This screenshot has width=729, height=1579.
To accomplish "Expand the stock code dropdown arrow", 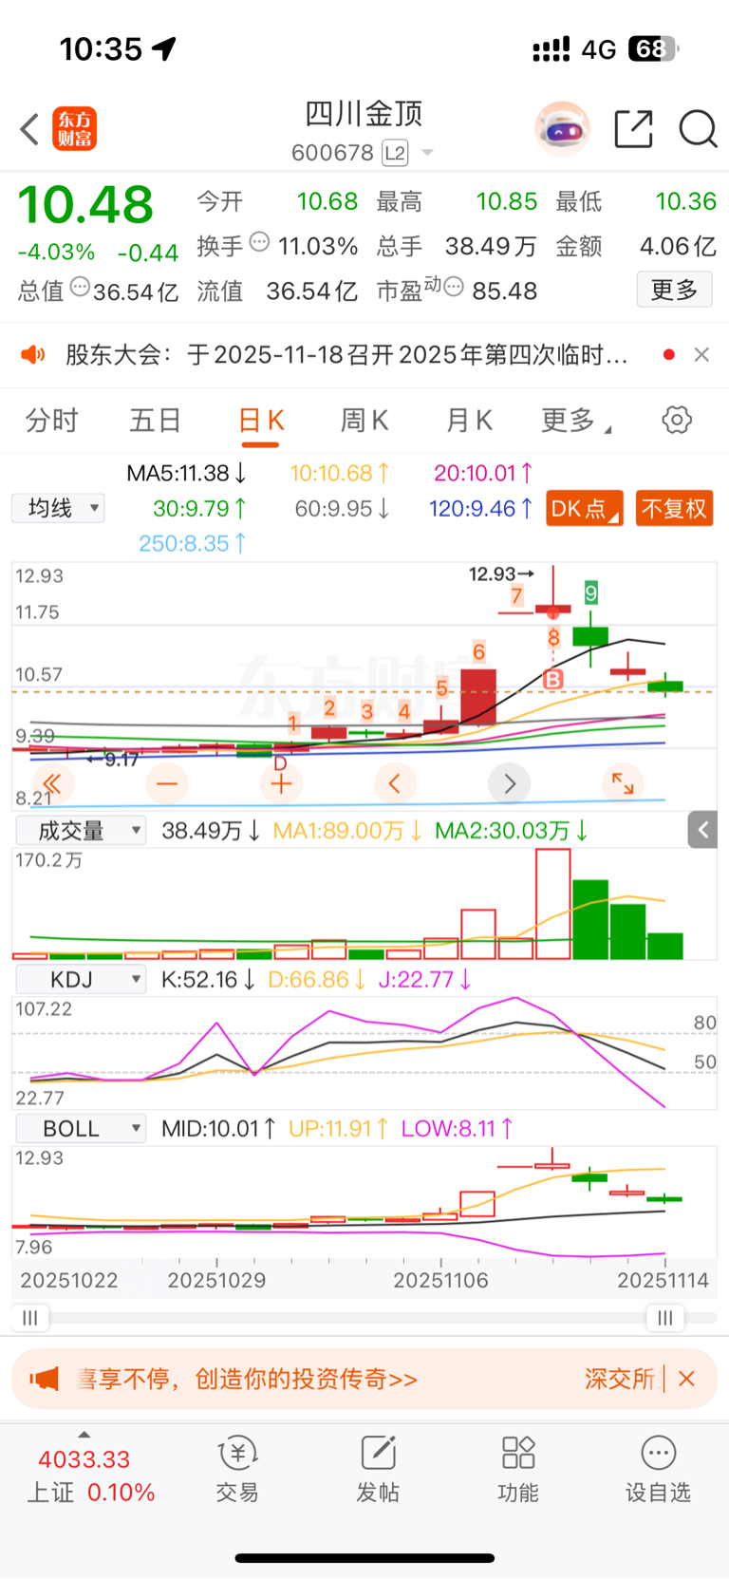I will [427, 153].
